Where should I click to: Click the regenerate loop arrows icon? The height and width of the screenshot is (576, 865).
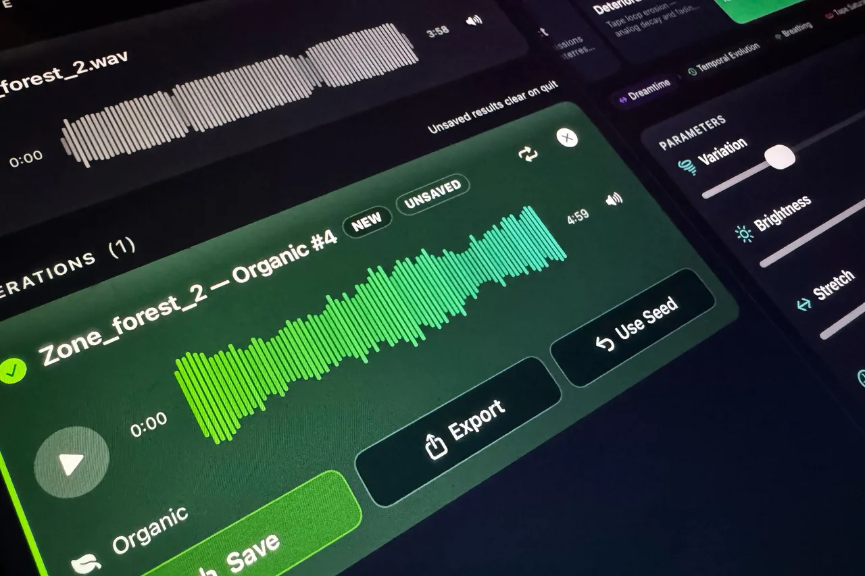point(528,153)
